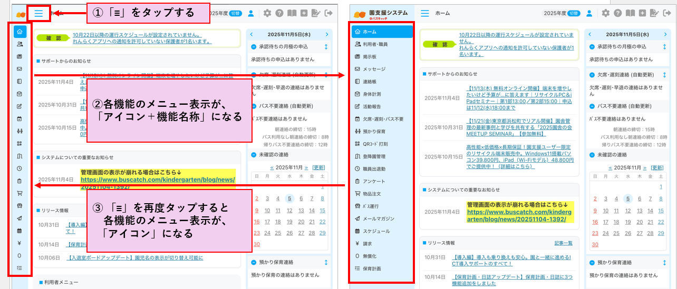Screen dimensions: 677x289
Task: Open the shopping cart icon in the collapsed sidebar
Action: 20,193
